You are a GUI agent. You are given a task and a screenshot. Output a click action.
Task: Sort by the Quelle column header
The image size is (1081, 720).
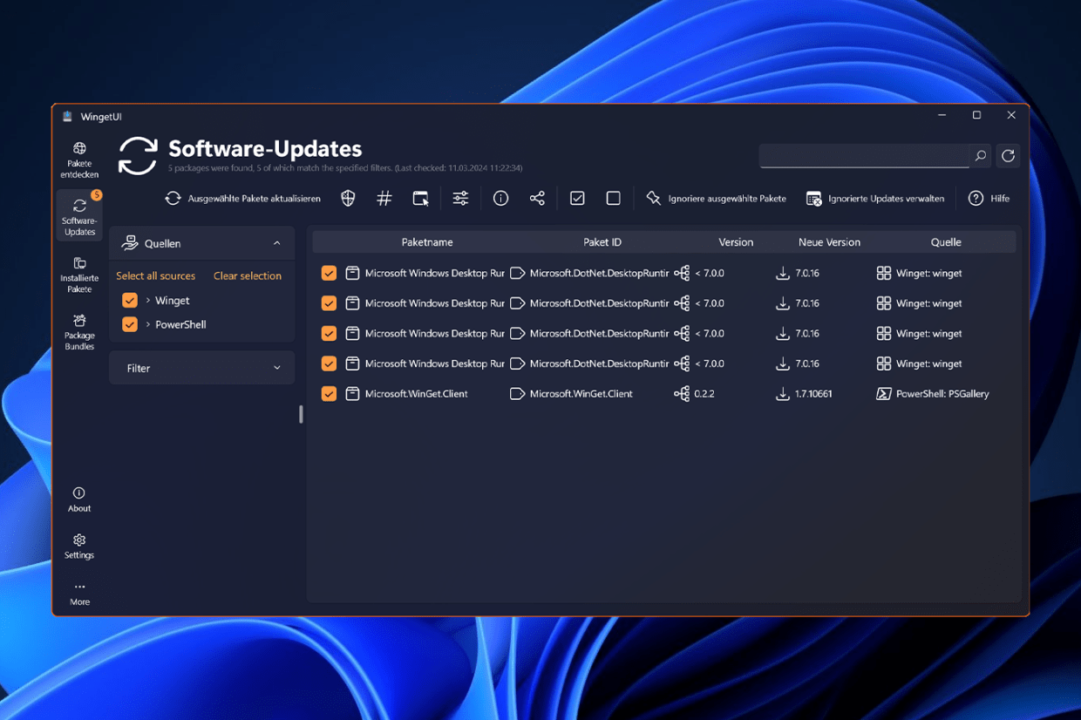946,242
